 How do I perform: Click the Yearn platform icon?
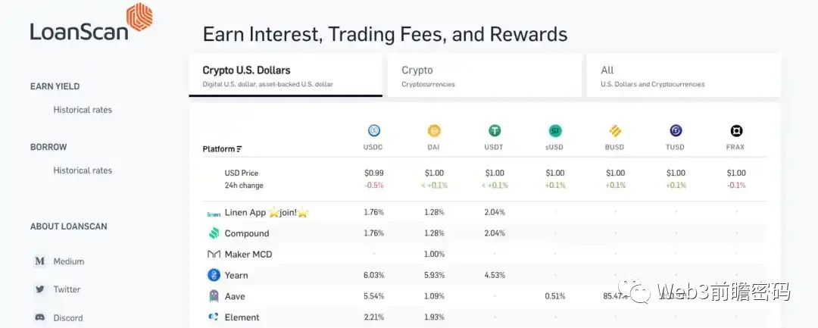point(214,275)
